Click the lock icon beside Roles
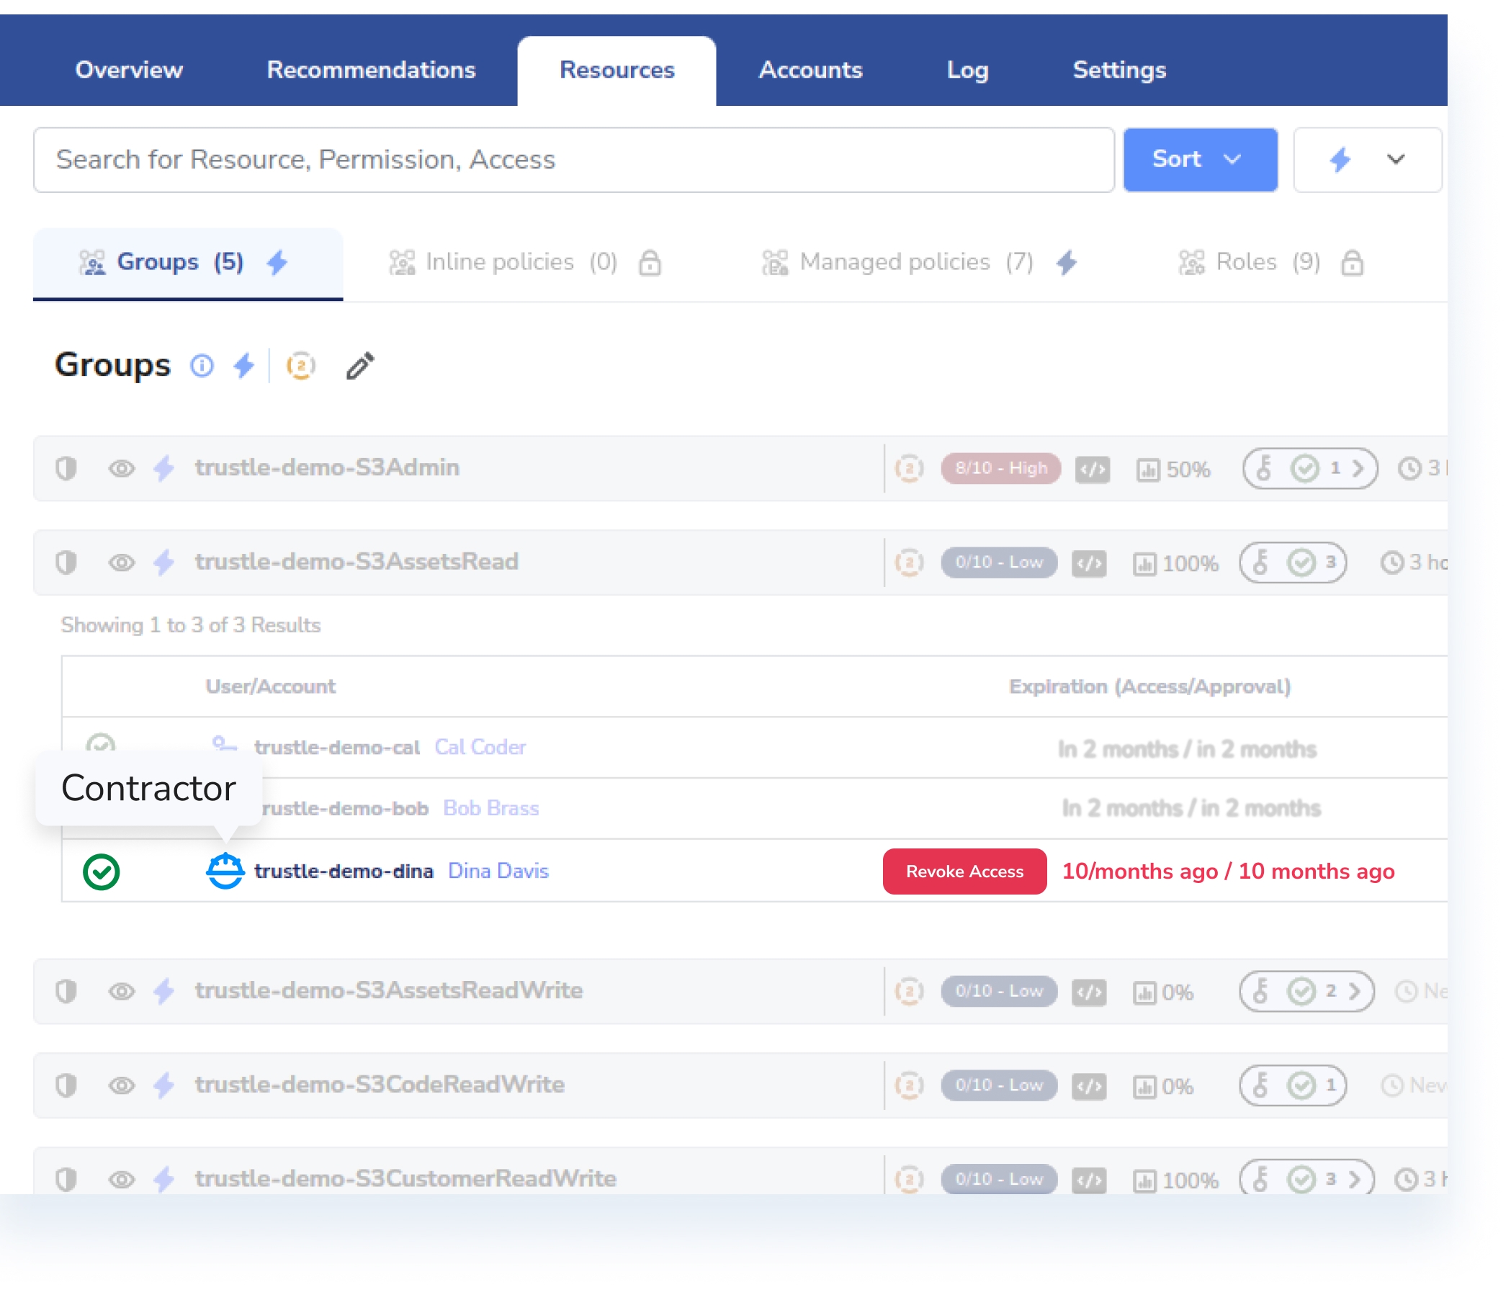 pyautogui.click(x=1352, y=262)
